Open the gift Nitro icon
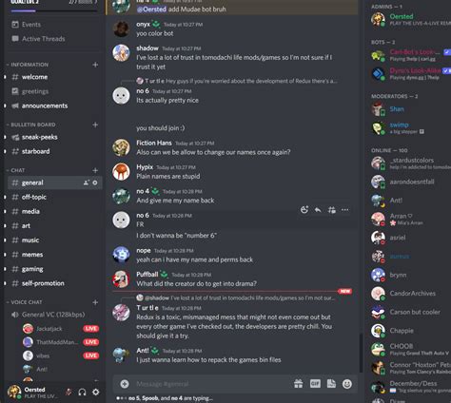The image size is (451, 403). click(x=298, y=384)
